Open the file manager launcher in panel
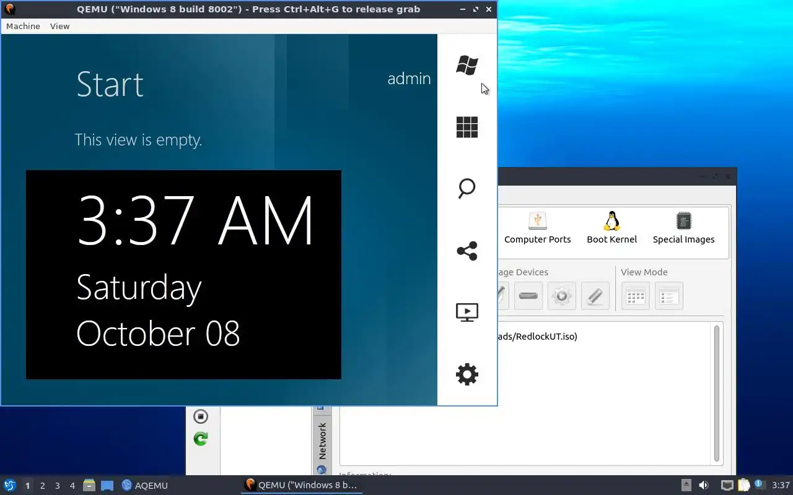 (89, 485)
